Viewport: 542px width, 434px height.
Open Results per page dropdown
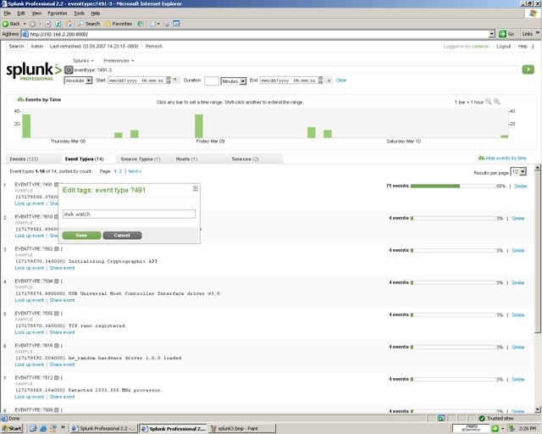pos(518,172)
